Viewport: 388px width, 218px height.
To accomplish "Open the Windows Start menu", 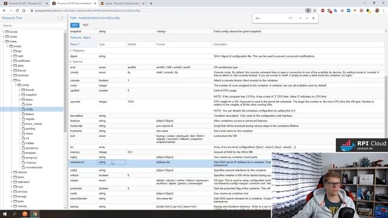I will click(x=5, y=214).
